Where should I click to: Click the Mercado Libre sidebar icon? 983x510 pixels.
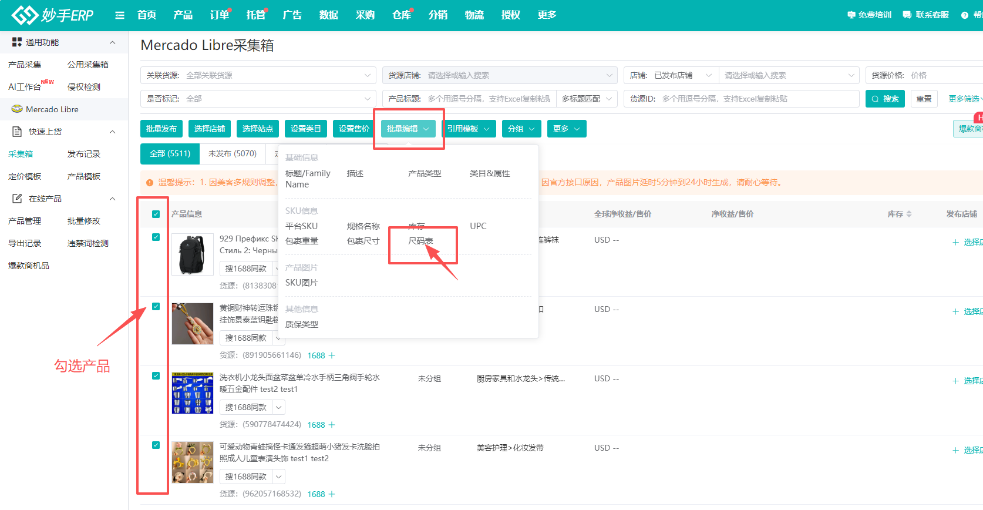[x=17, y=109]
